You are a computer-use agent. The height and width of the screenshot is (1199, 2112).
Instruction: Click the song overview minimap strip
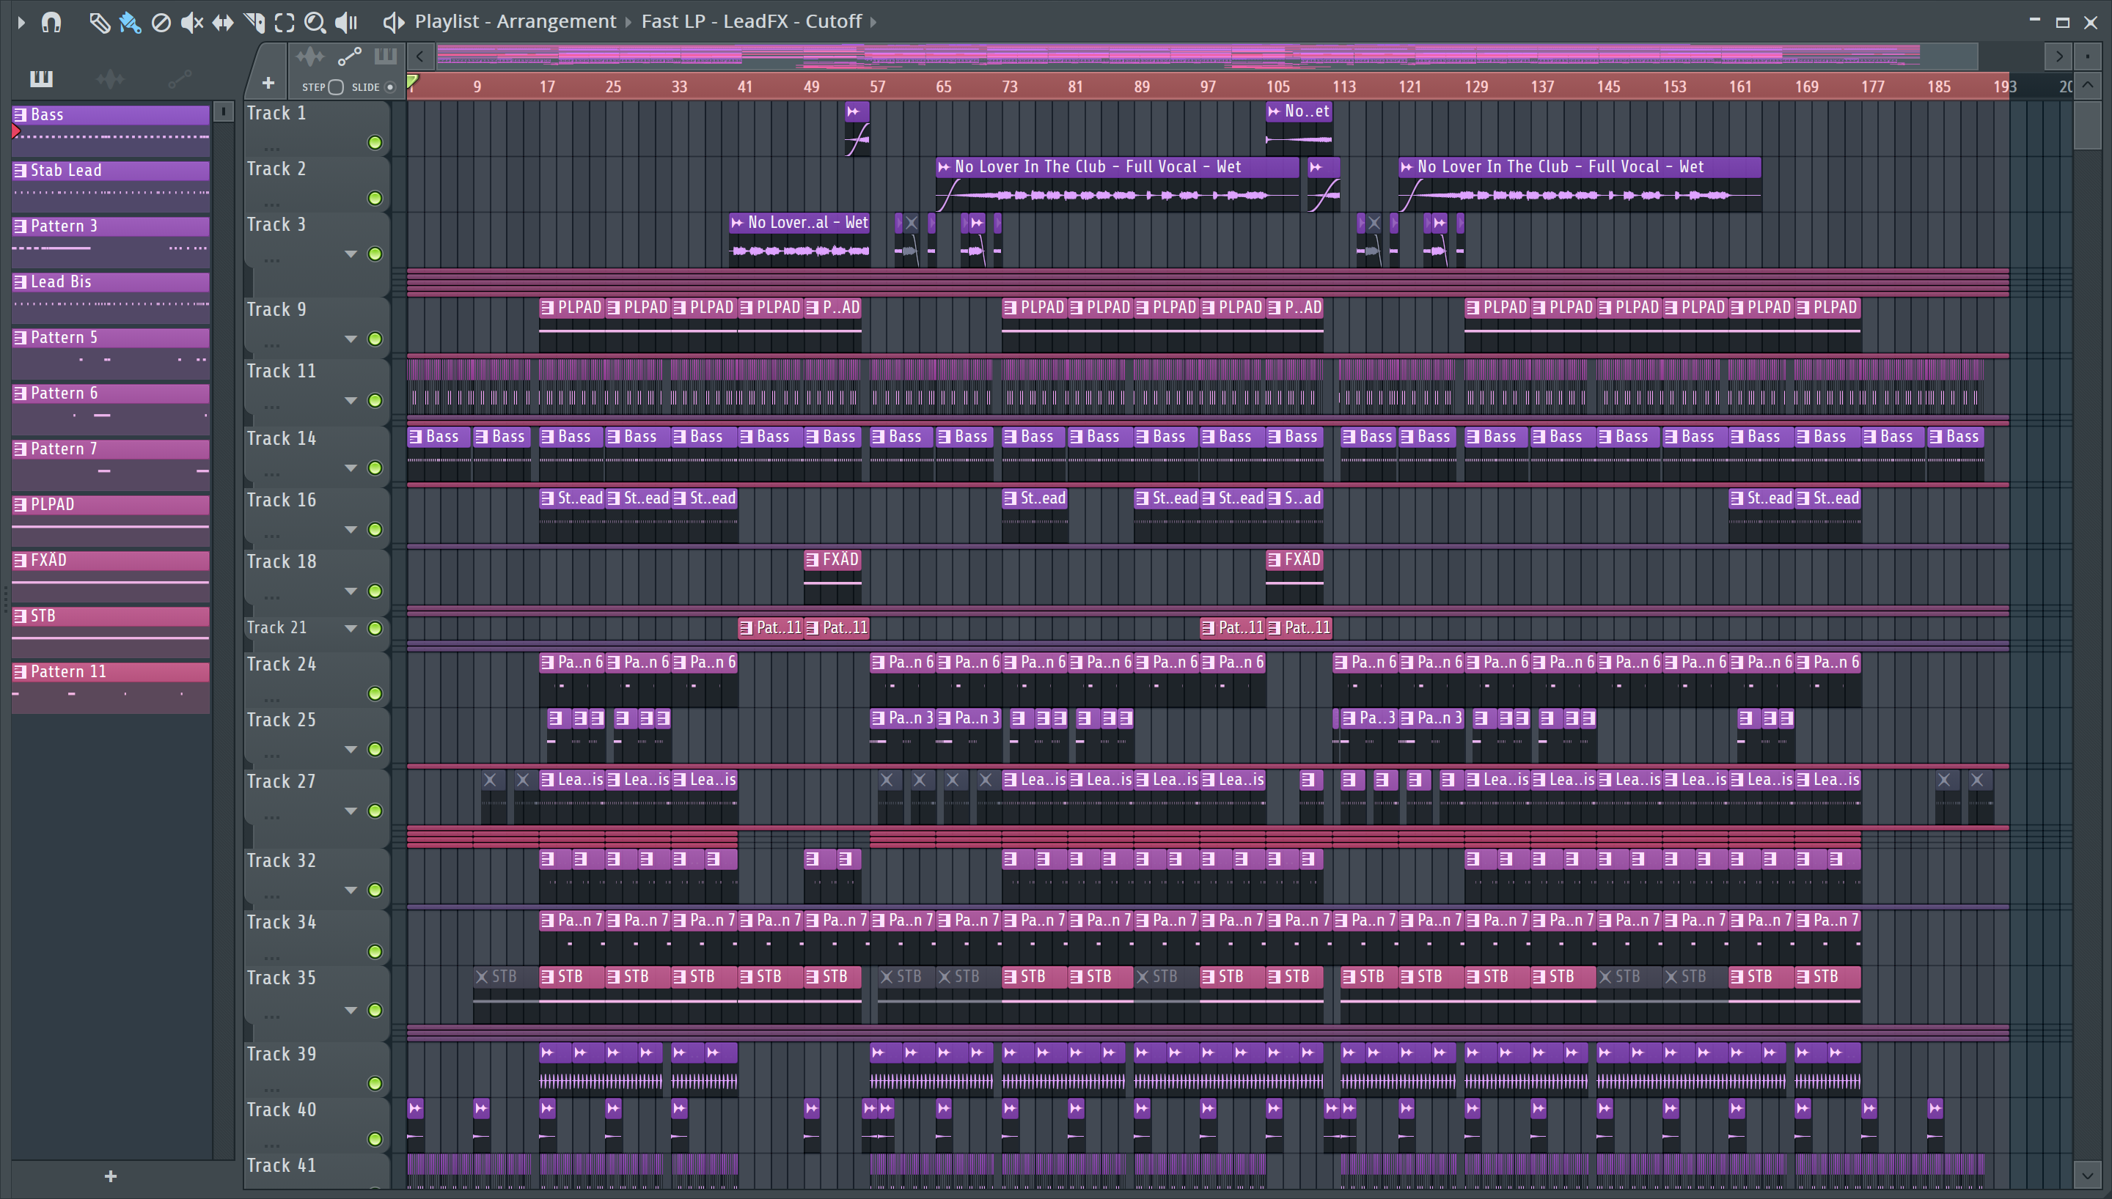[1207, 56]
